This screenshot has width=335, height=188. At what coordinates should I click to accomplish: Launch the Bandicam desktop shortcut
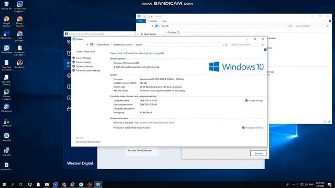coord(20,64)
